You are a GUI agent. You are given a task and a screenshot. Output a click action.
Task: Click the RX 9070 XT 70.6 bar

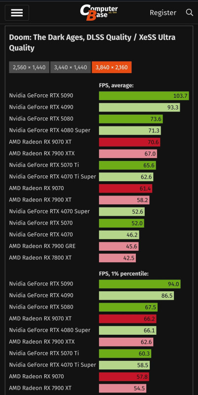[130, 142]
